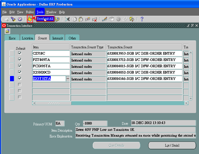Open the View menu
The height and width of the screenshot is (154, 199).
coord(20,12)
